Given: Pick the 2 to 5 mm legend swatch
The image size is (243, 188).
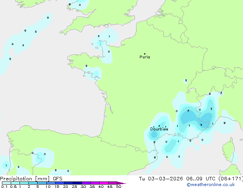Looking at the screenshot, I should (x=33, y=183).
